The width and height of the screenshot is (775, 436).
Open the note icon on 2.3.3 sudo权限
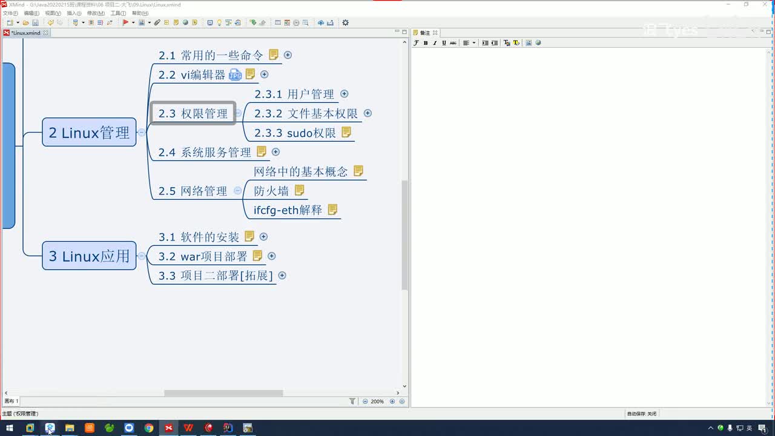346,132
